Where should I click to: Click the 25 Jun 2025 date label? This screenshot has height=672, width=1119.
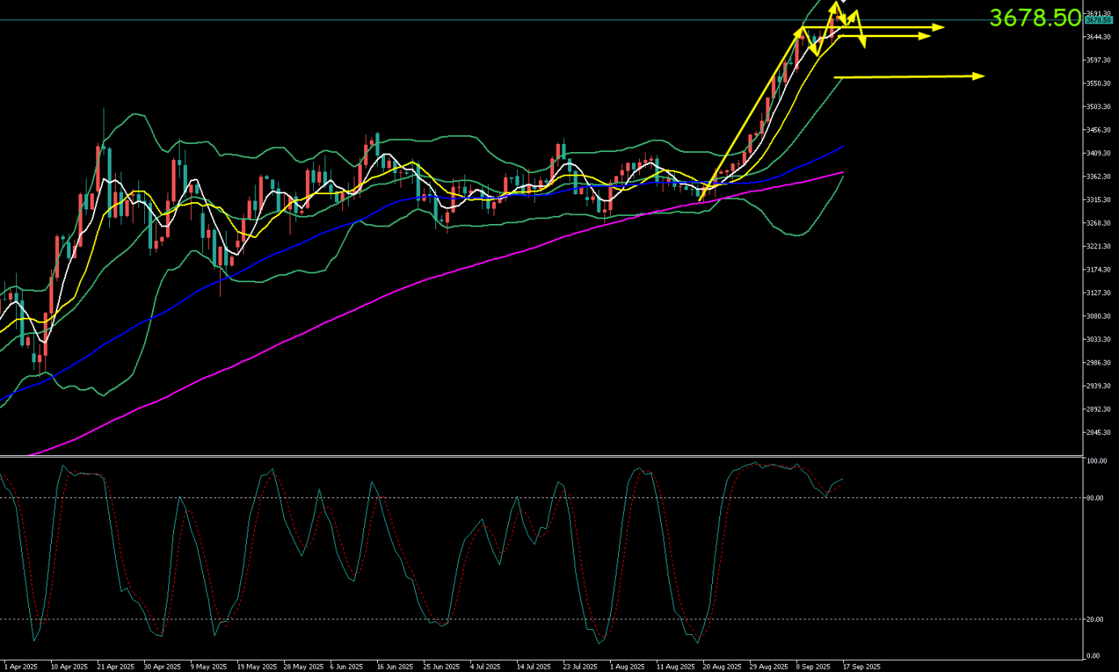click(442, 667)
